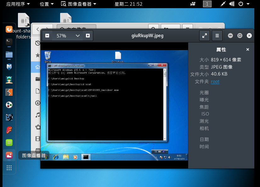Open Files from the dock

[x=9, y=54]
